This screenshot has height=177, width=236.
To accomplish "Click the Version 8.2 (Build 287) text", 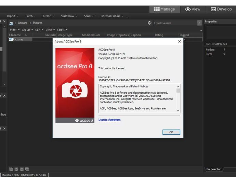I will point(112,54).
